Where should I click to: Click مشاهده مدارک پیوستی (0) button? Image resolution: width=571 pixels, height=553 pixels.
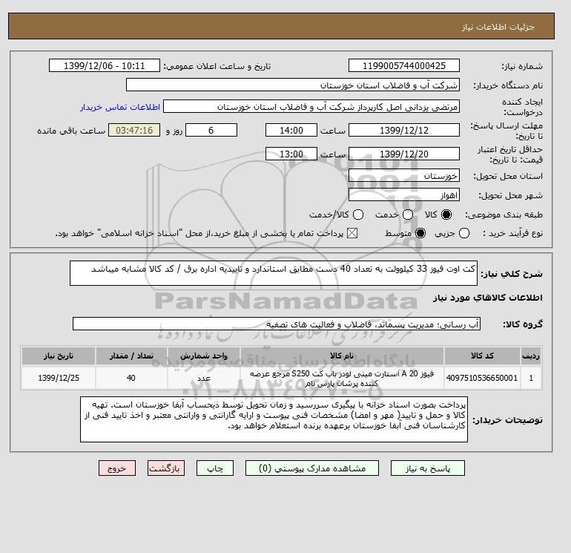point(312,468)
